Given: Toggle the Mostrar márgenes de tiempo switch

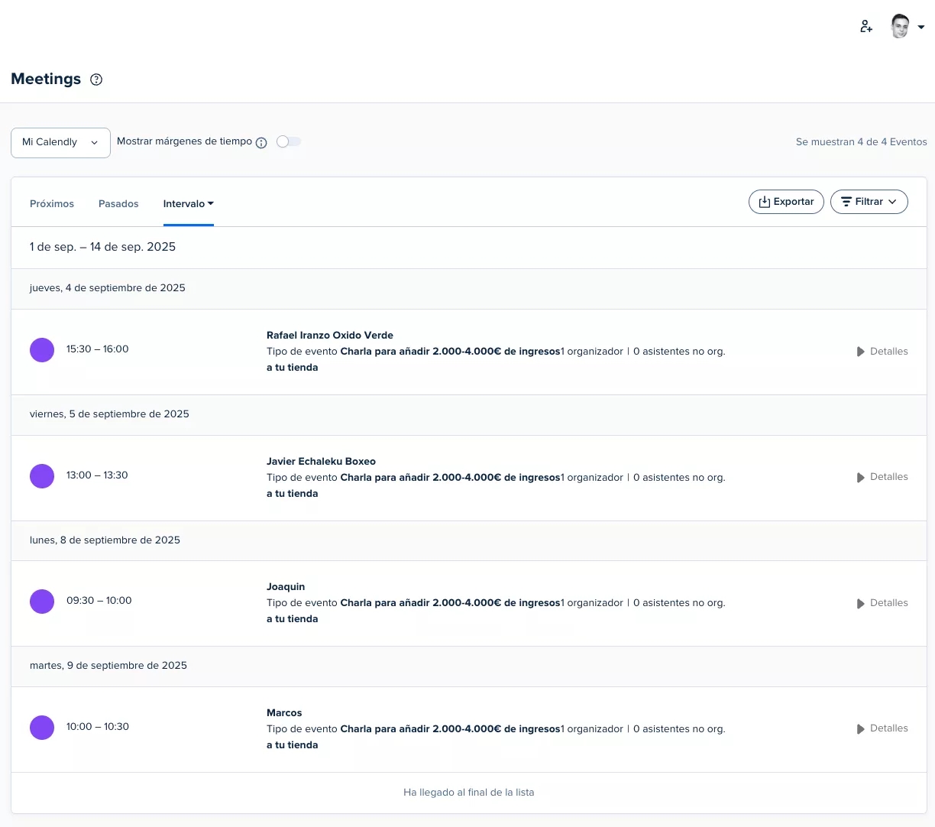Looking at the screenshot, I should pos(289,141).
